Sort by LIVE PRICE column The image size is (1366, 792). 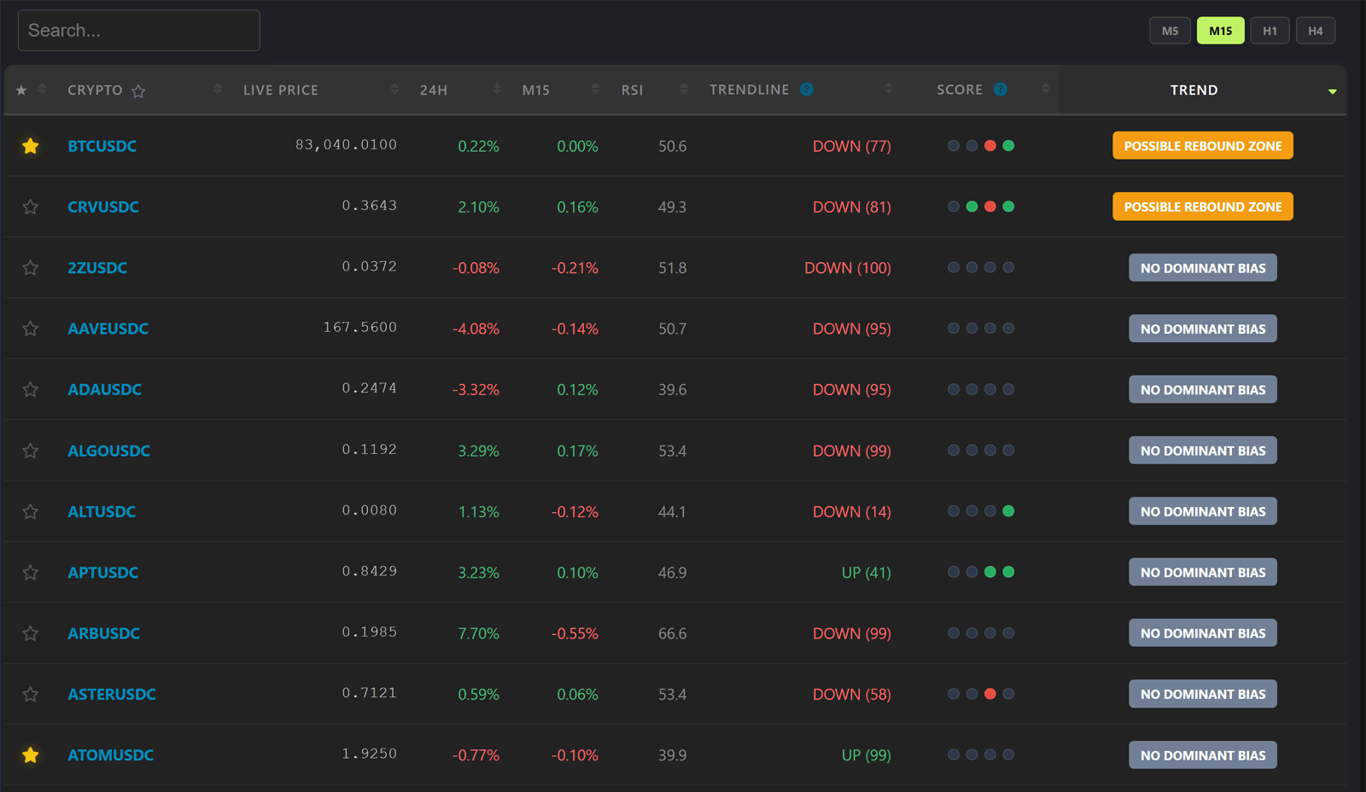pyautogui.click(x=280, y=90)
